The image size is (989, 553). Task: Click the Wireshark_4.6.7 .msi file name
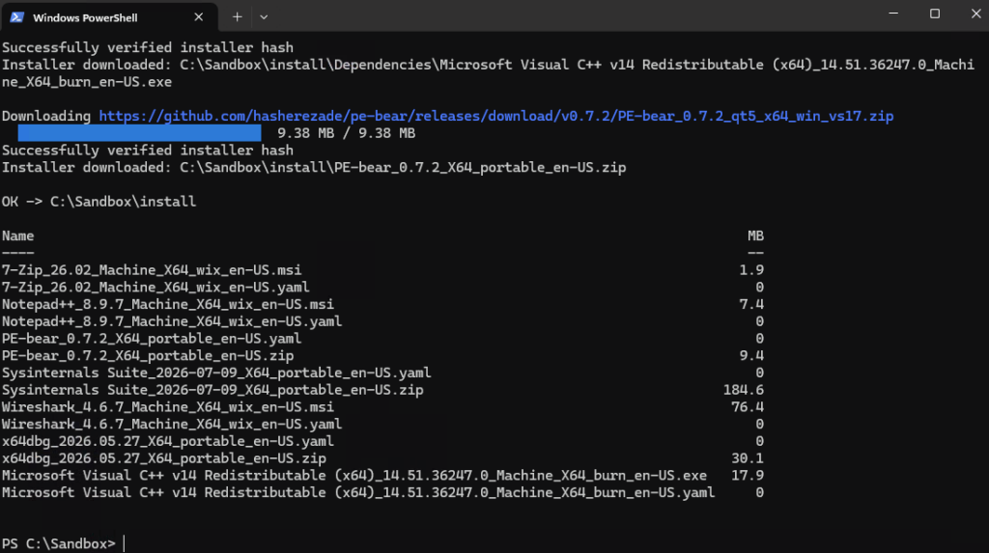click(x=168, y=406)
